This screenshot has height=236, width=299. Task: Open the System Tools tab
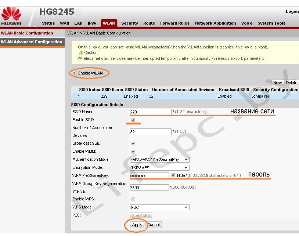click(271, 23)
